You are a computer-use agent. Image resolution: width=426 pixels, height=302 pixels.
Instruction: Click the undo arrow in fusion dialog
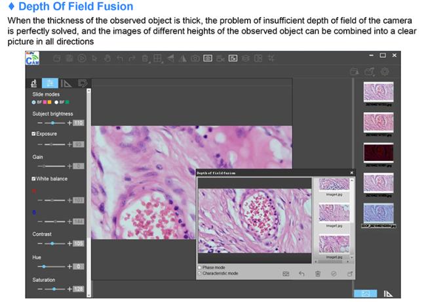point(301,273)
